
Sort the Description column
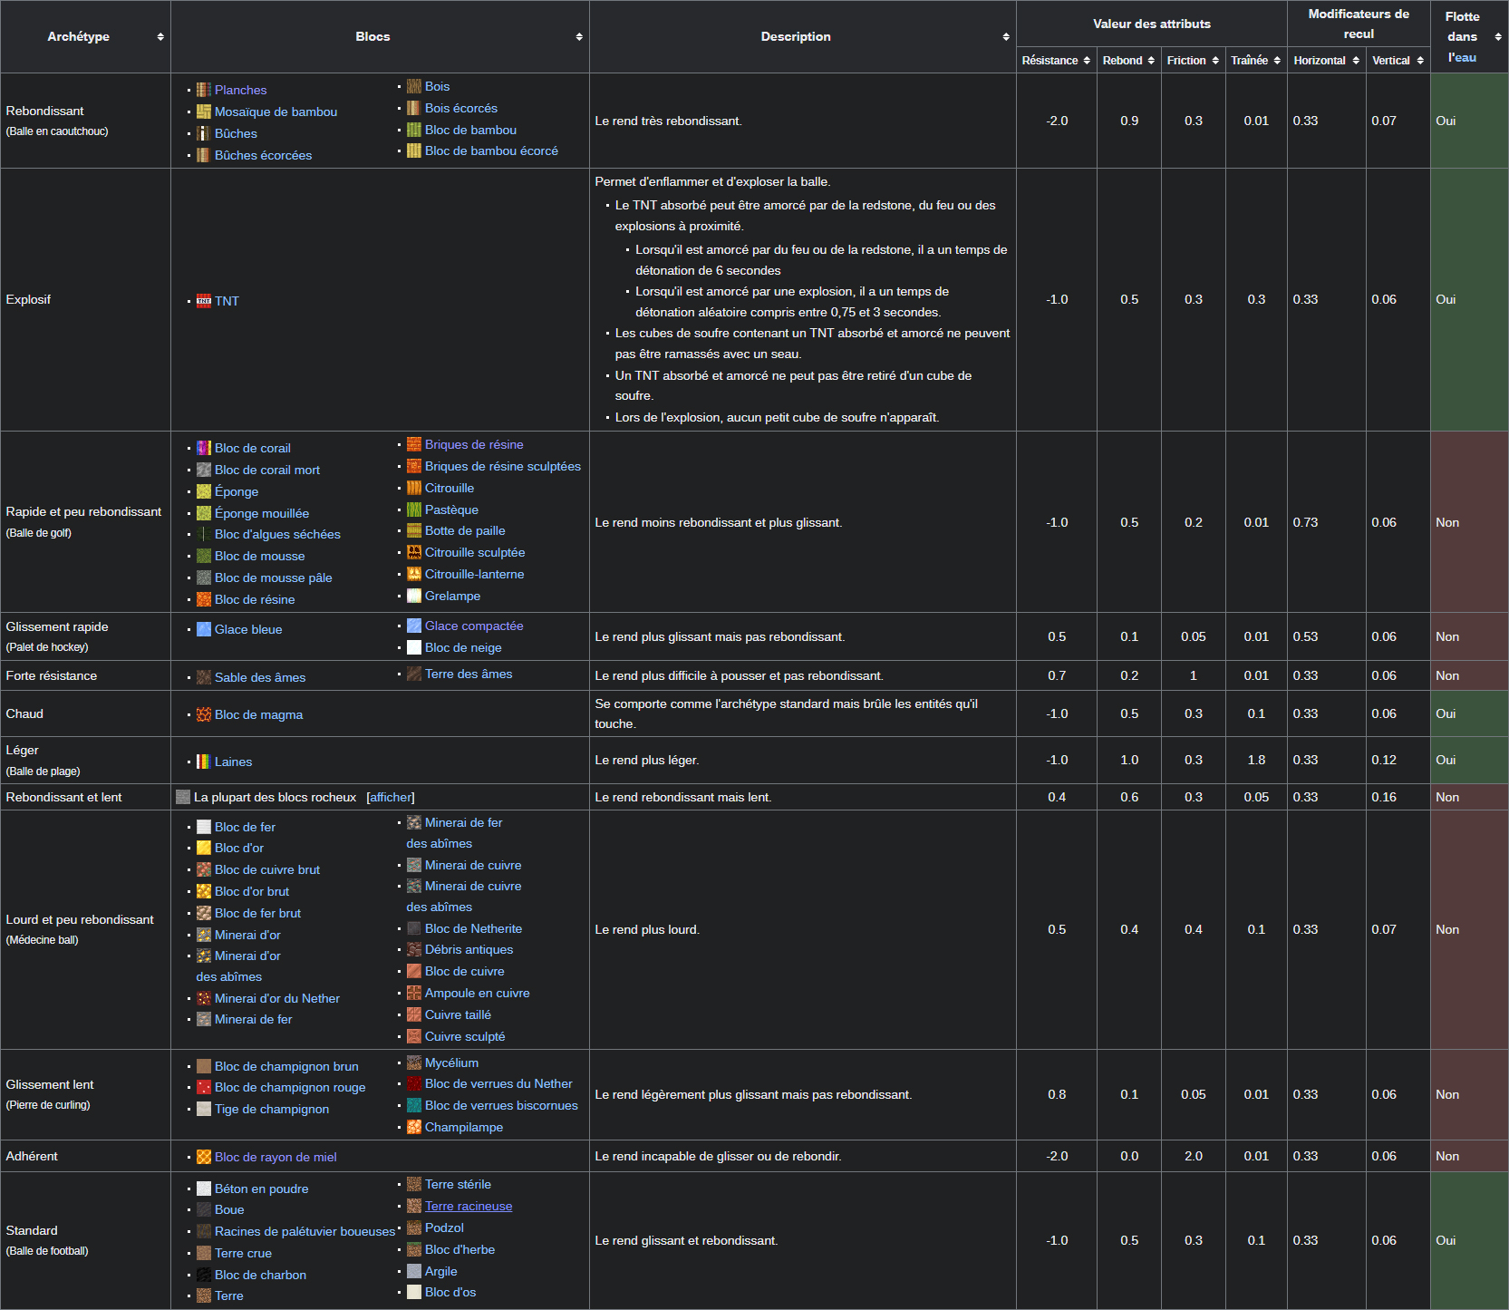tap(1006, 37)
